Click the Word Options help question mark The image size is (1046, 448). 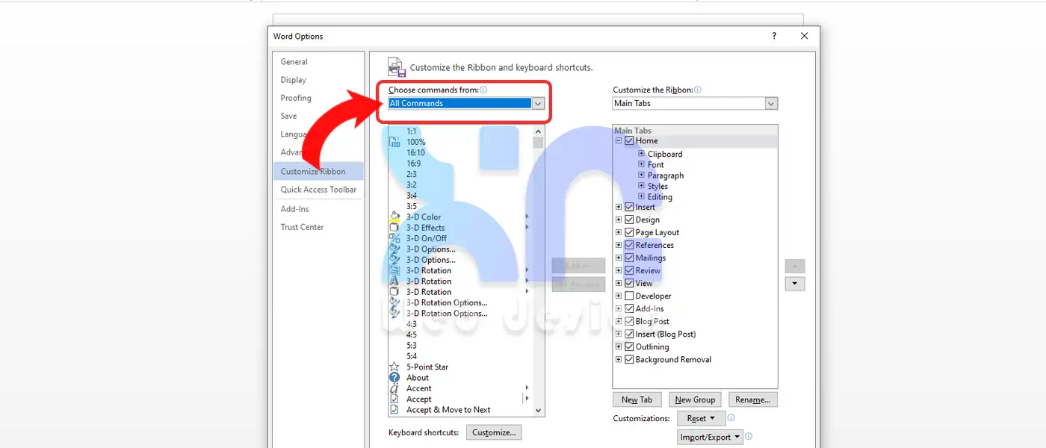pyautogui.click(x=774, y=36)
